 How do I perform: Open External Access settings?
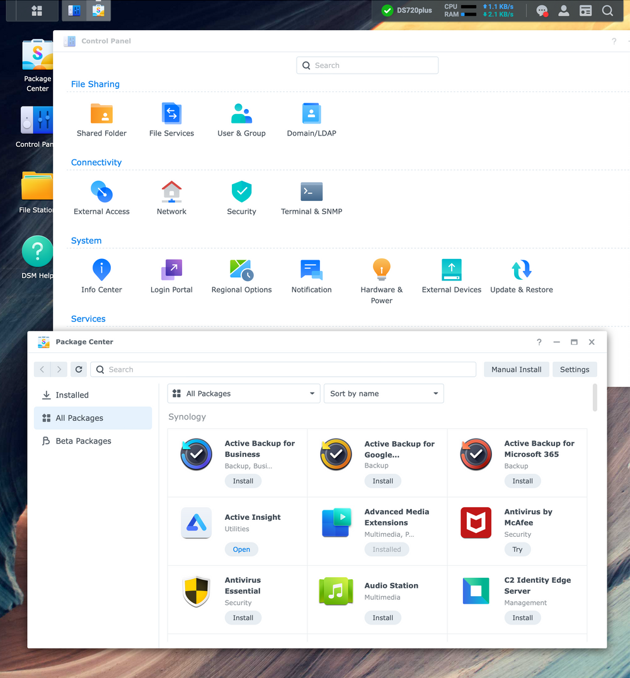[101, 198]
